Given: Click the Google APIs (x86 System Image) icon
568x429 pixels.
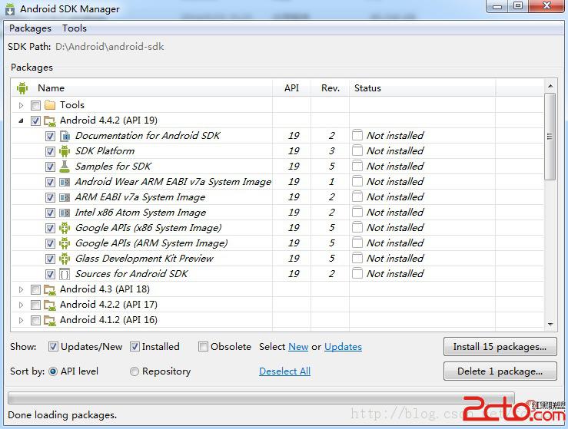Looking at the screenshot, I should click(65, 228).
